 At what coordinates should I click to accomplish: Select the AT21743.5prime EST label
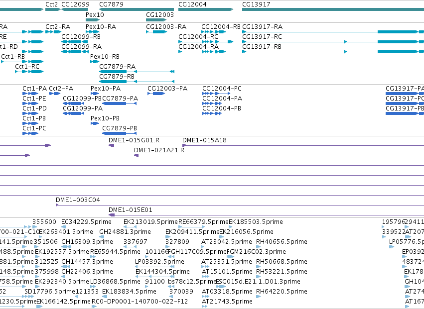pyautogui.click(x=227, y=302)
